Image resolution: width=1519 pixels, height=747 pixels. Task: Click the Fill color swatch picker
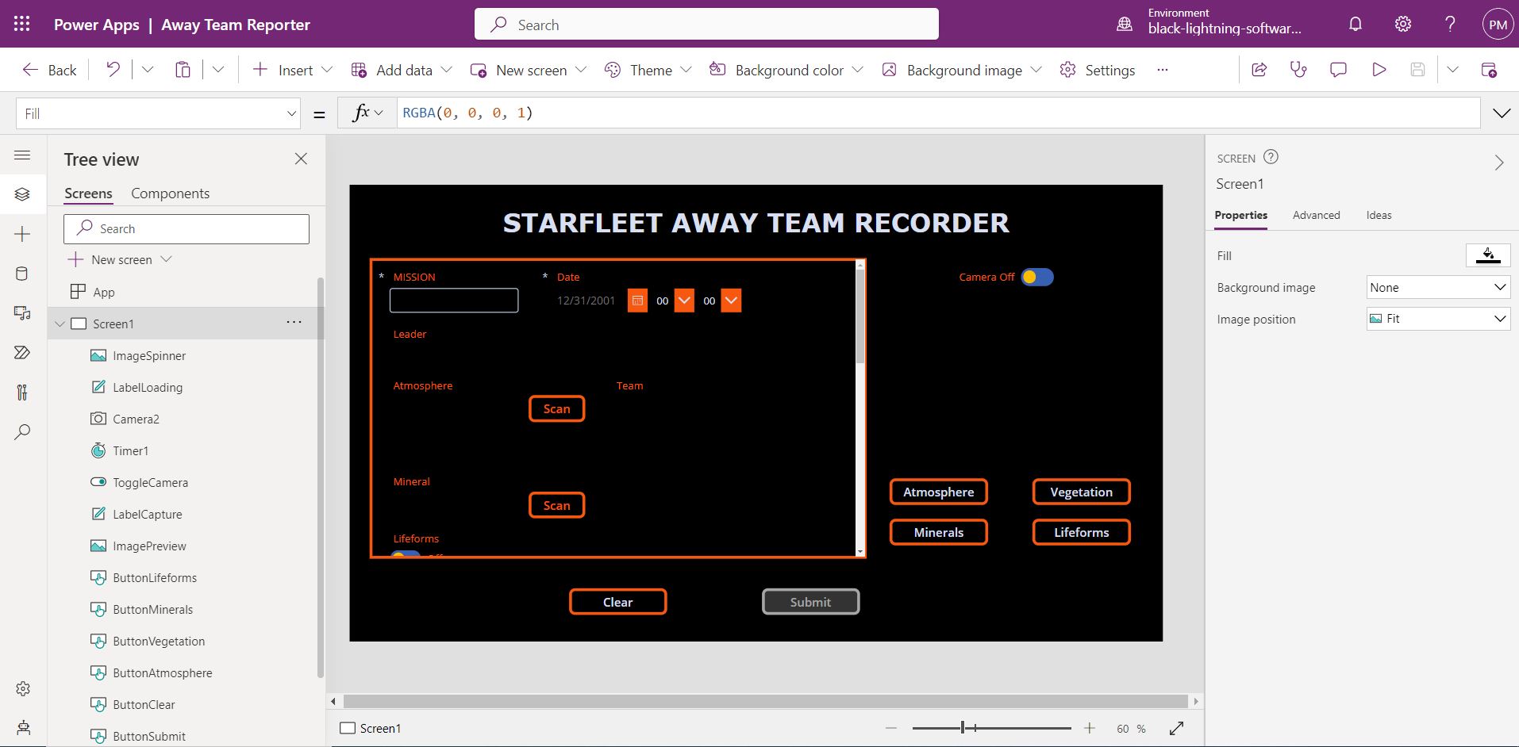[x=1487, y=255]
